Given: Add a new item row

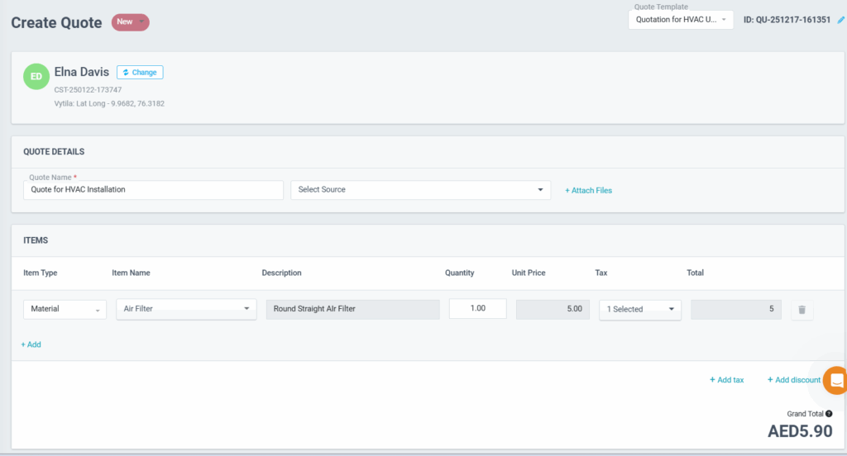Looking at the screenshot, I should click(31, 344).
